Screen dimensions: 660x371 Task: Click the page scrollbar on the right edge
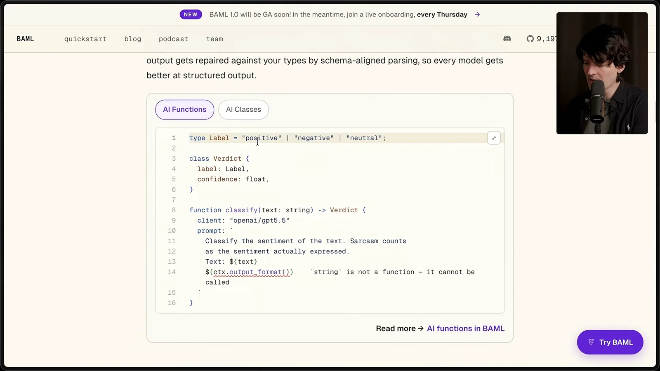point(655,111)
